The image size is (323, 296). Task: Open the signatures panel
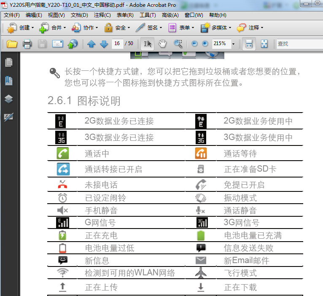[9, 117]
